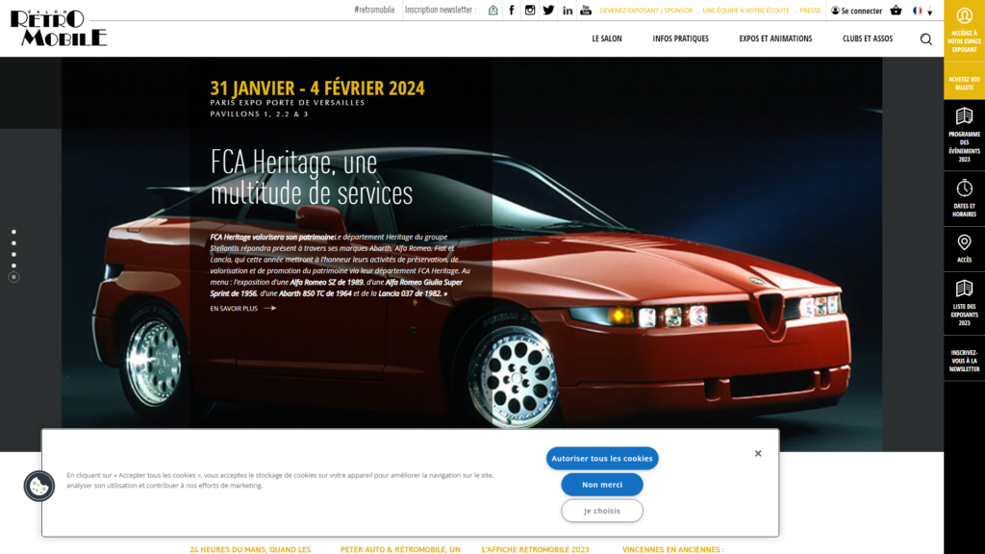Click Se connecter link
Image resolution: width=985 pixels, height=554 pixels.
[856, 11]
